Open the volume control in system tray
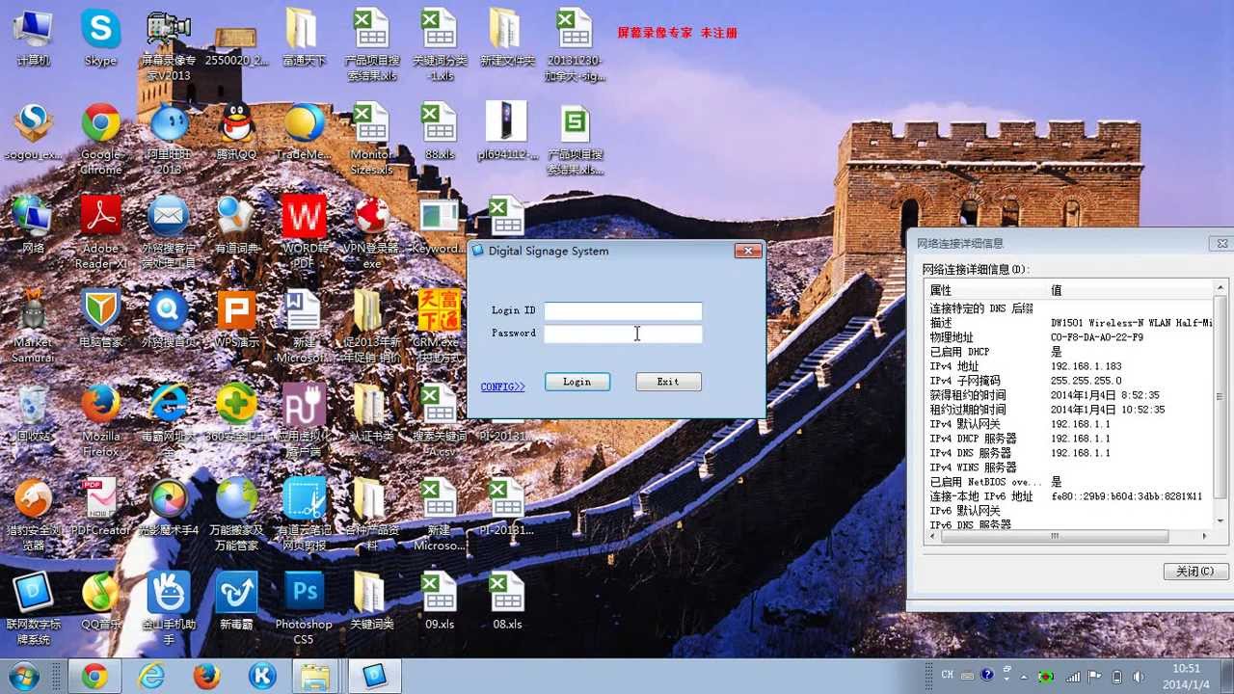 pyautogui.click(x=1138, y=676)
